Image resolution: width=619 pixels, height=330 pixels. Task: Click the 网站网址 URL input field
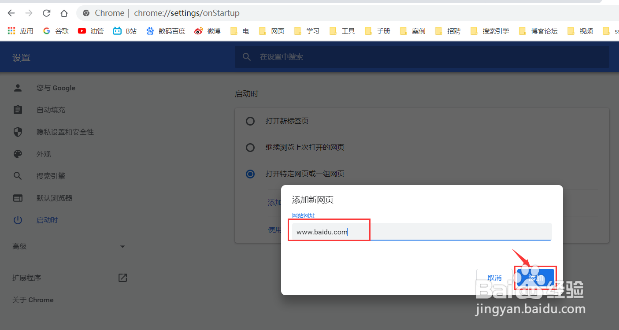[422, 232]
